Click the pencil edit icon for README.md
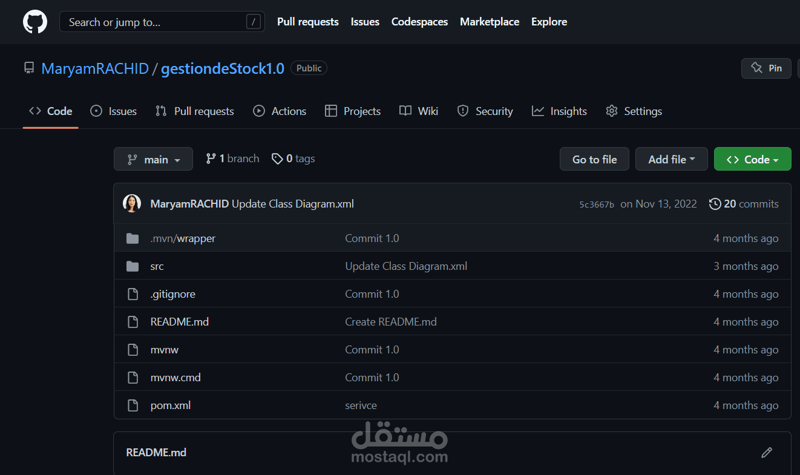The image size is (800, 475). tap(767, 452)
